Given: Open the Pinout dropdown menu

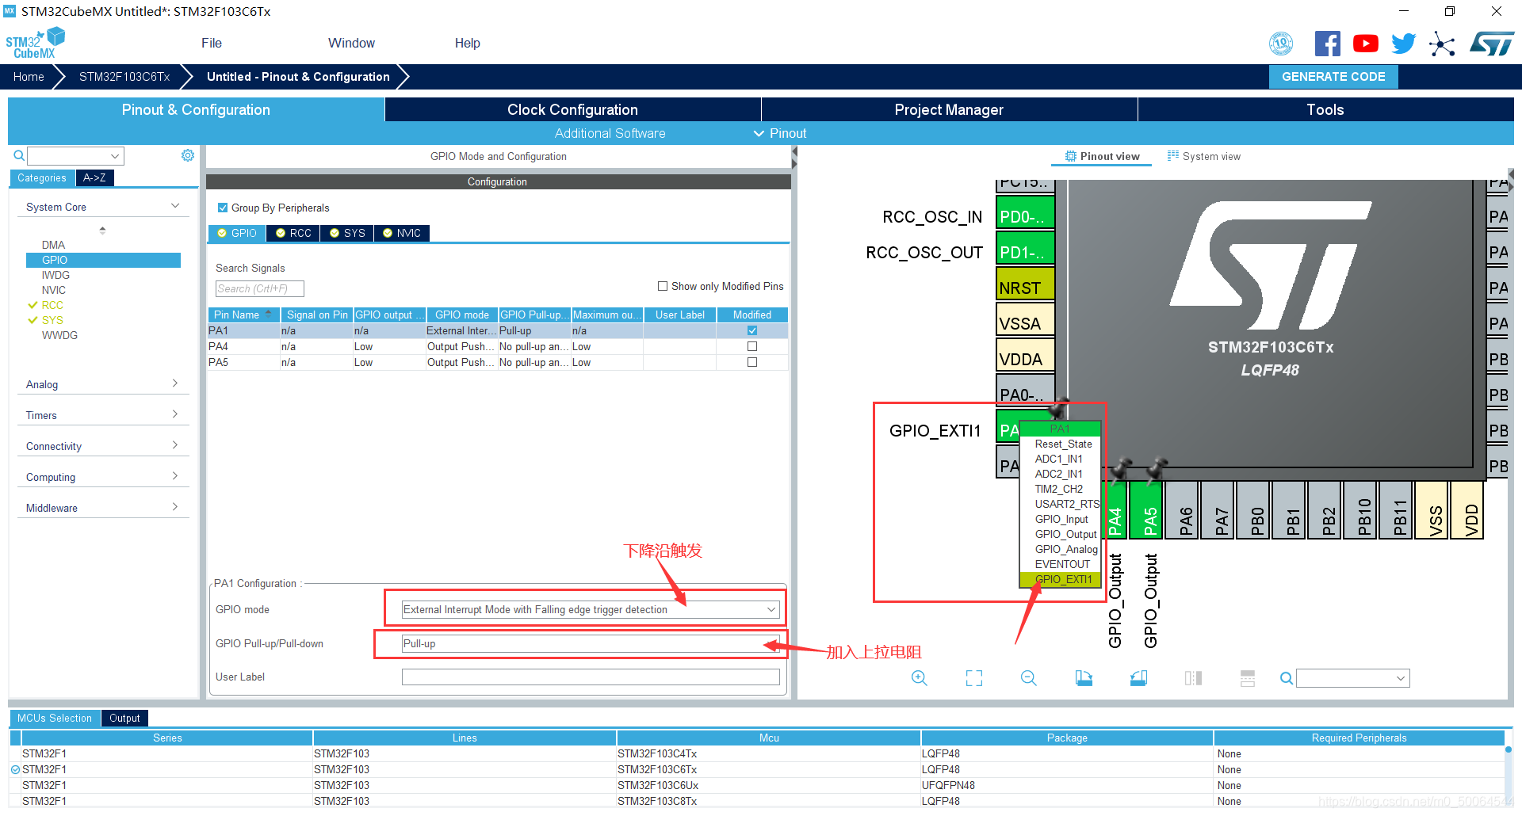Looking at the screenshot, I should coord(780,133).
